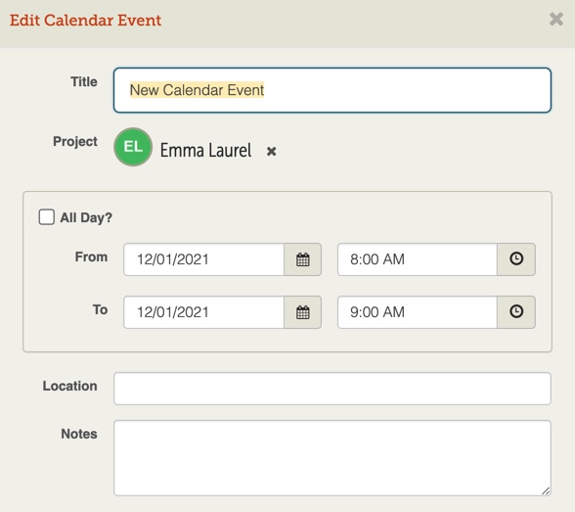
Task: Enable the All Day? checkbox
Action: click(x=47, y=217)
